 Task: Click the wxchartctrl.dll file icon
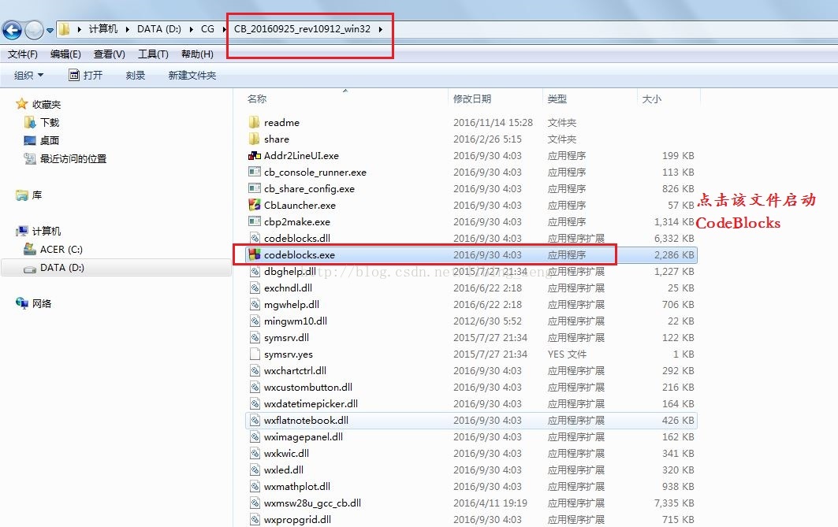pyautogui.click(x=255, y=370)
